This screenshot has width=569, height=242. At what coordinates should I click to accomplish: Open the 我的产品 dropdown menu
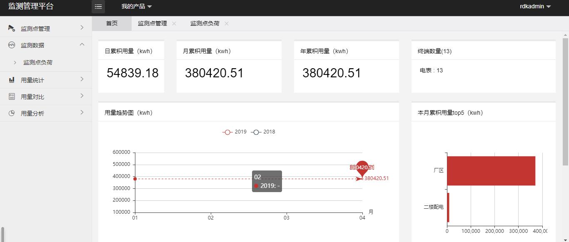pyautogui.click(x=137, y=6)
